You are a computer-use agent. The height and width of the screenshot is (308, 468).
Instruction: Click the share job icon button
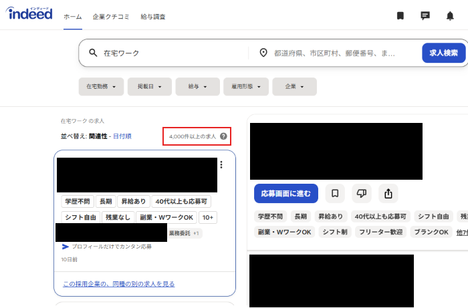tap(388, 194)
